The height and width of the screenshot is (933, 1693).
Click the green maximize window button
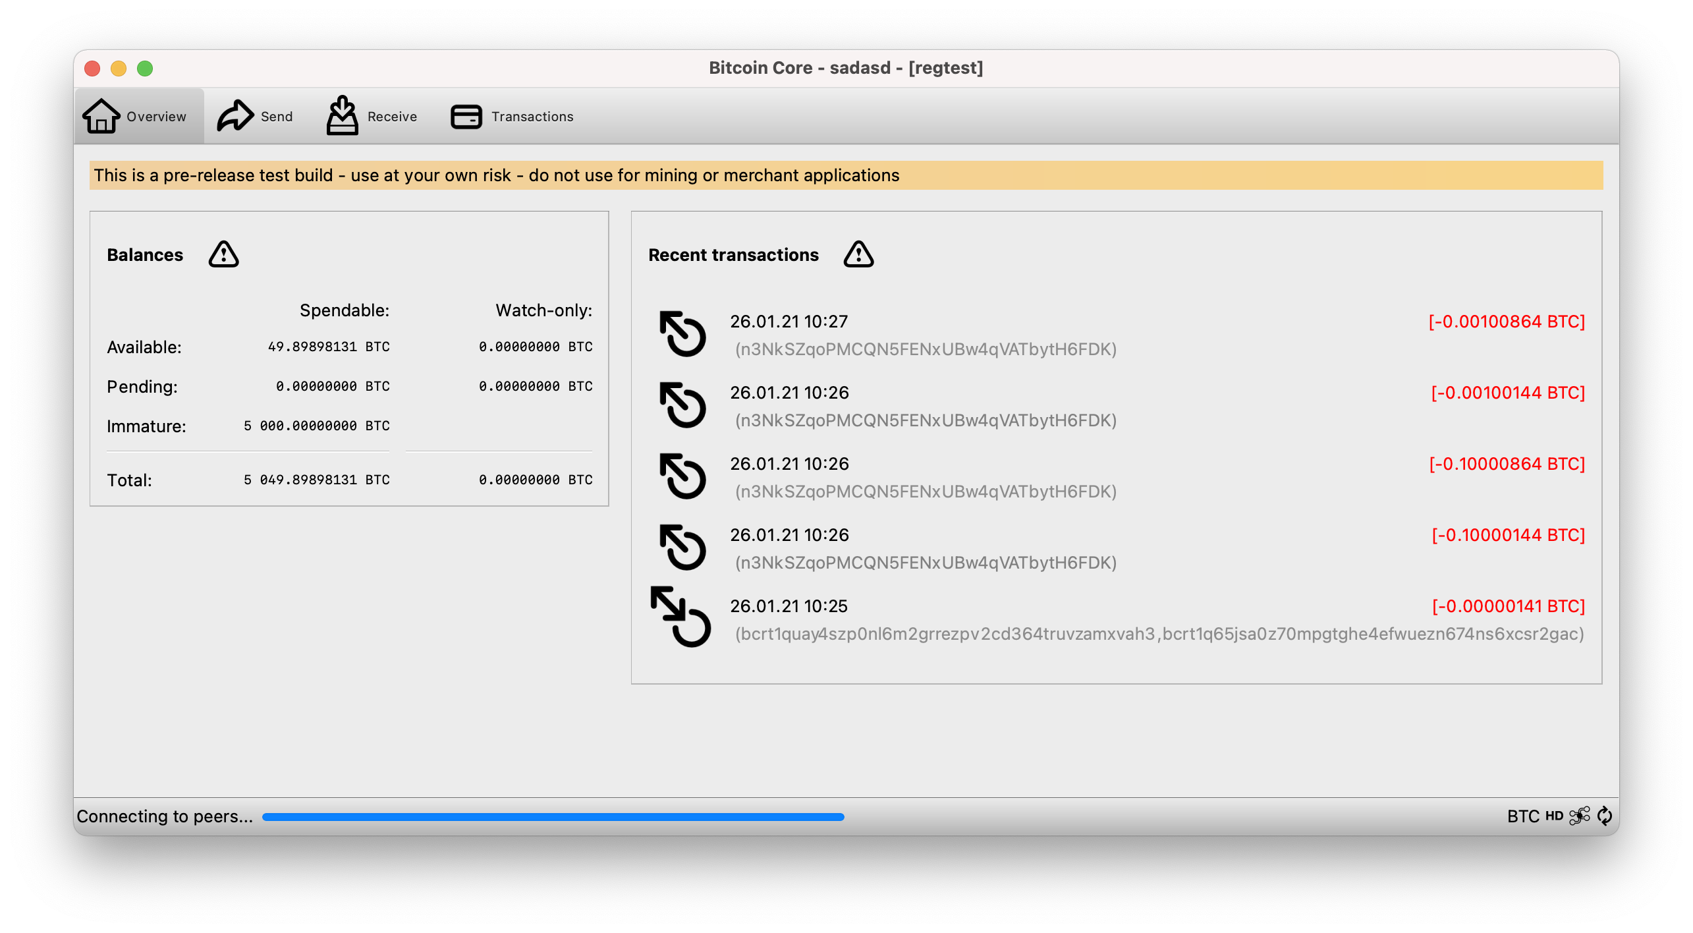pos(145,69)
